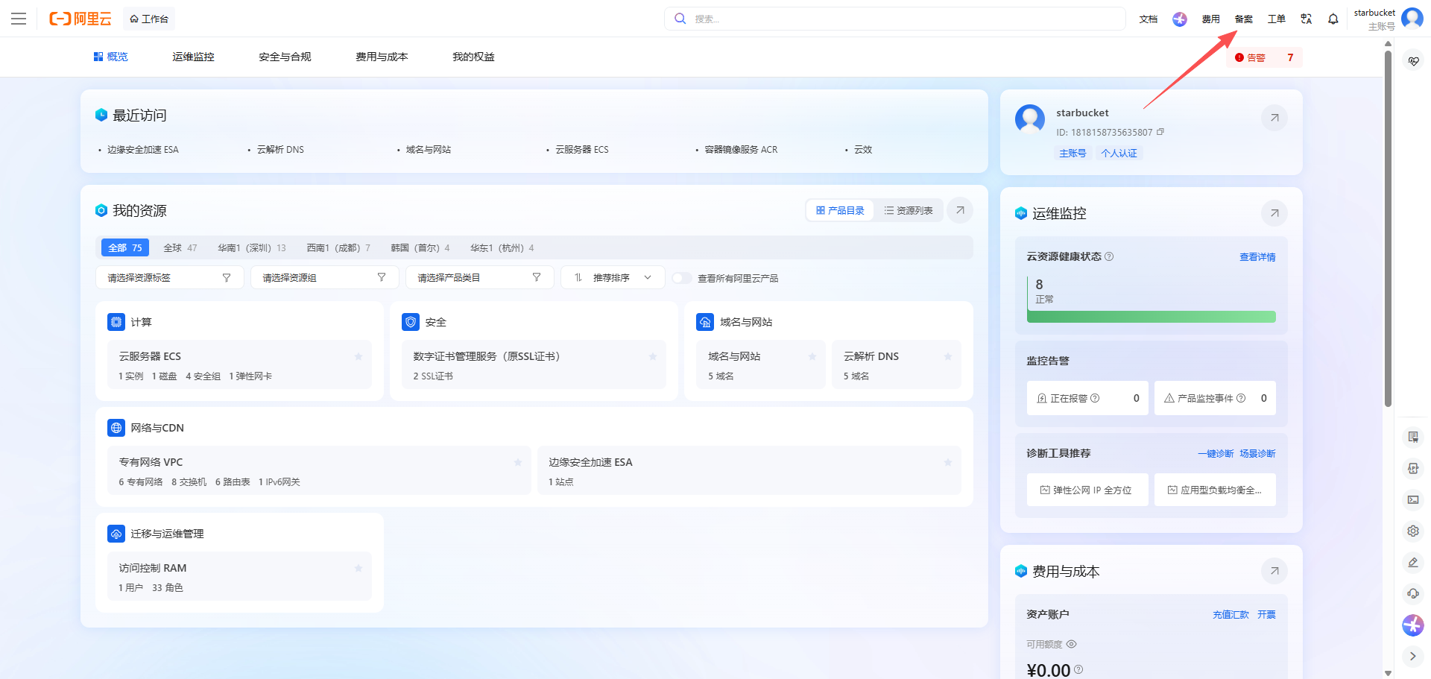Favorite 云解析 DNS card with star
This screenshot has height=679, width=1431.
coord(948,356)
